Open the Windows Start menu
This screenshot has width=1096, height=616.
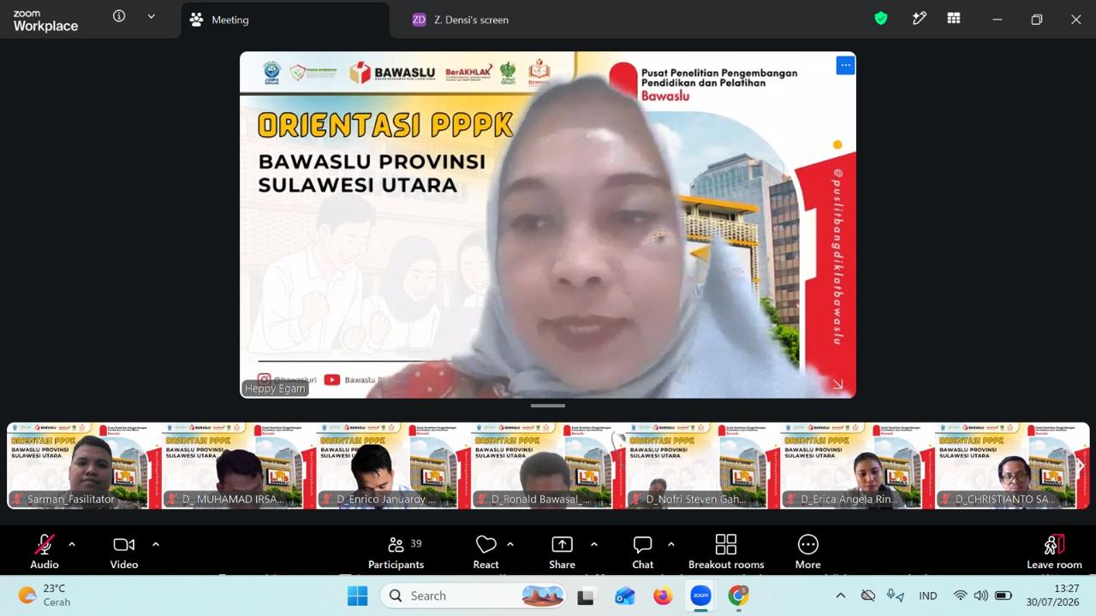click(357, 595)
